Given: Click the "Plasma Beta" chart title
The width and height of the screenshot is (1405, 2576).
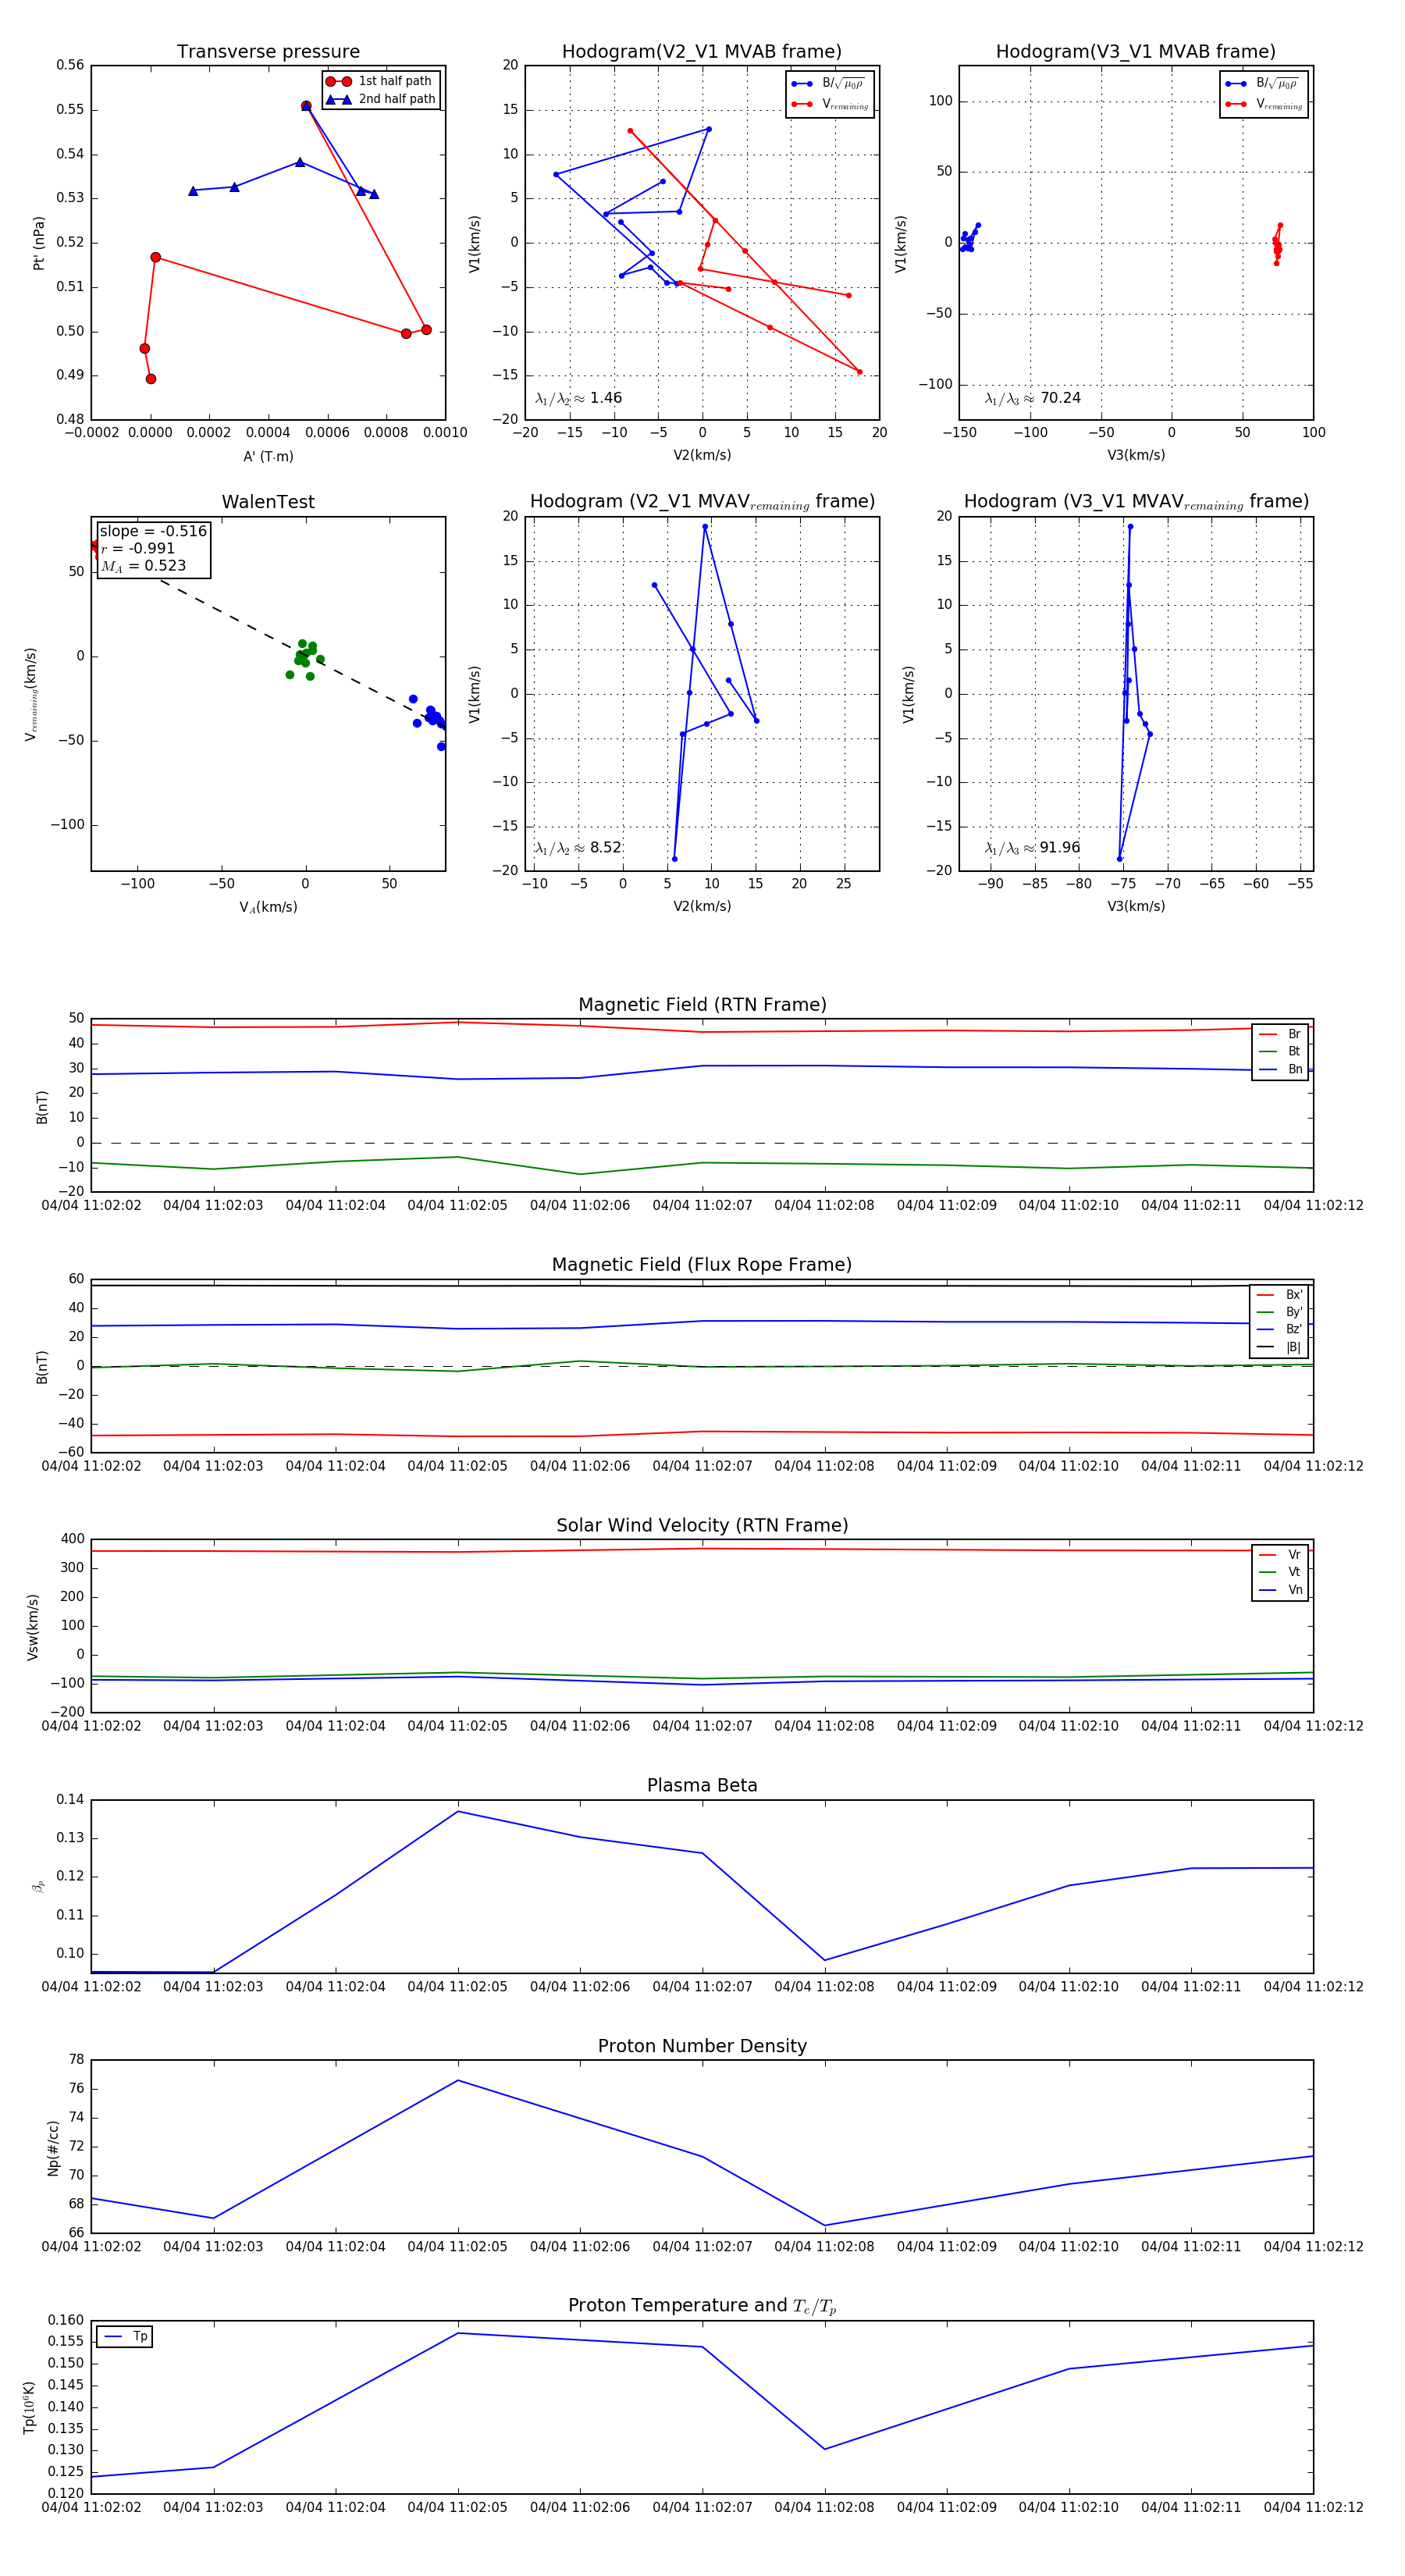Looking at the screenshot, I should click(702, 1786).
